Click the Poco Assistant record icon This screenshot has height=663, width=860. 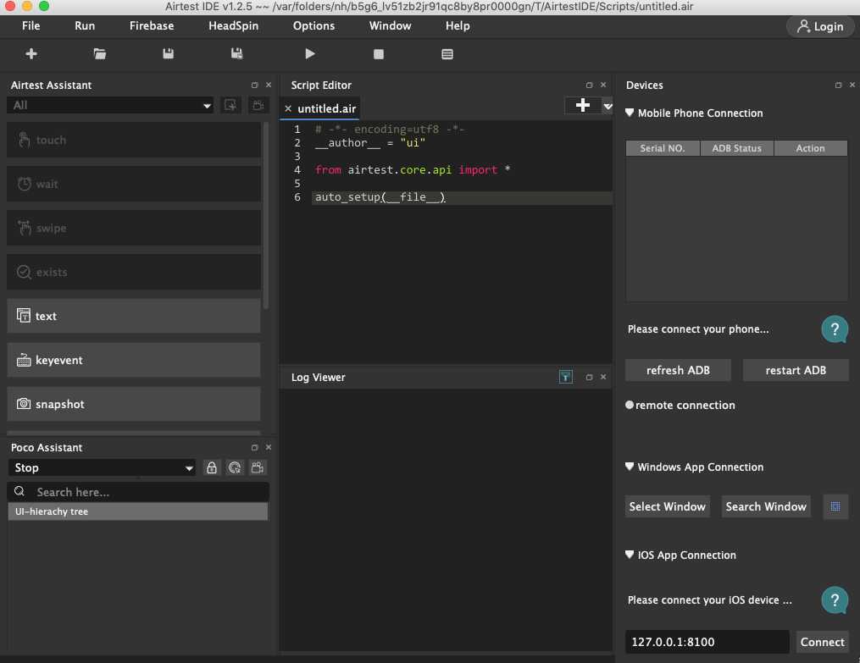coord(258,467)
